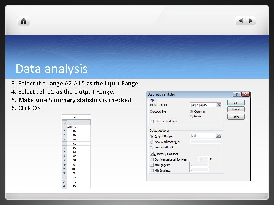
Task: Close the Descriptive Statistics dialog
Action: click(245, 94)
